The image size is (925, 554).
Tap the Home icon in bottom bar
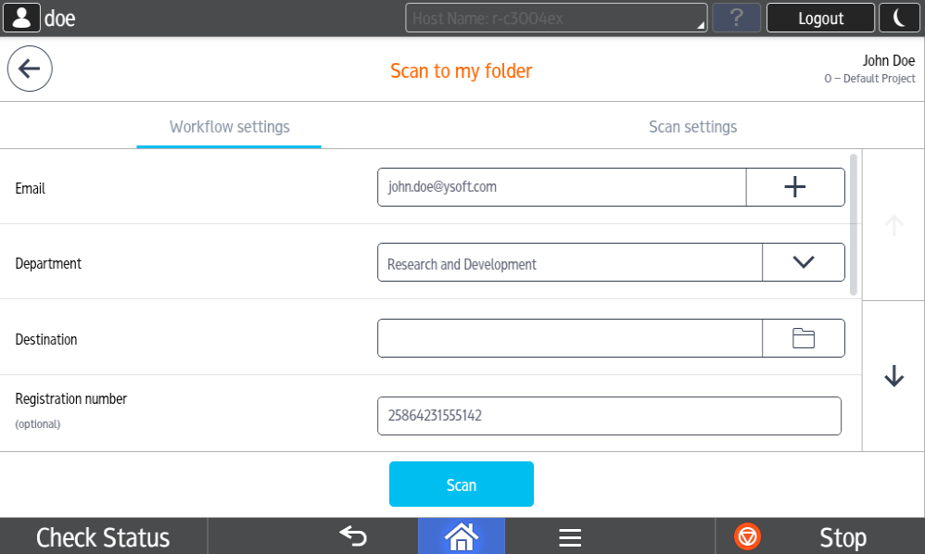click(461, 536)
